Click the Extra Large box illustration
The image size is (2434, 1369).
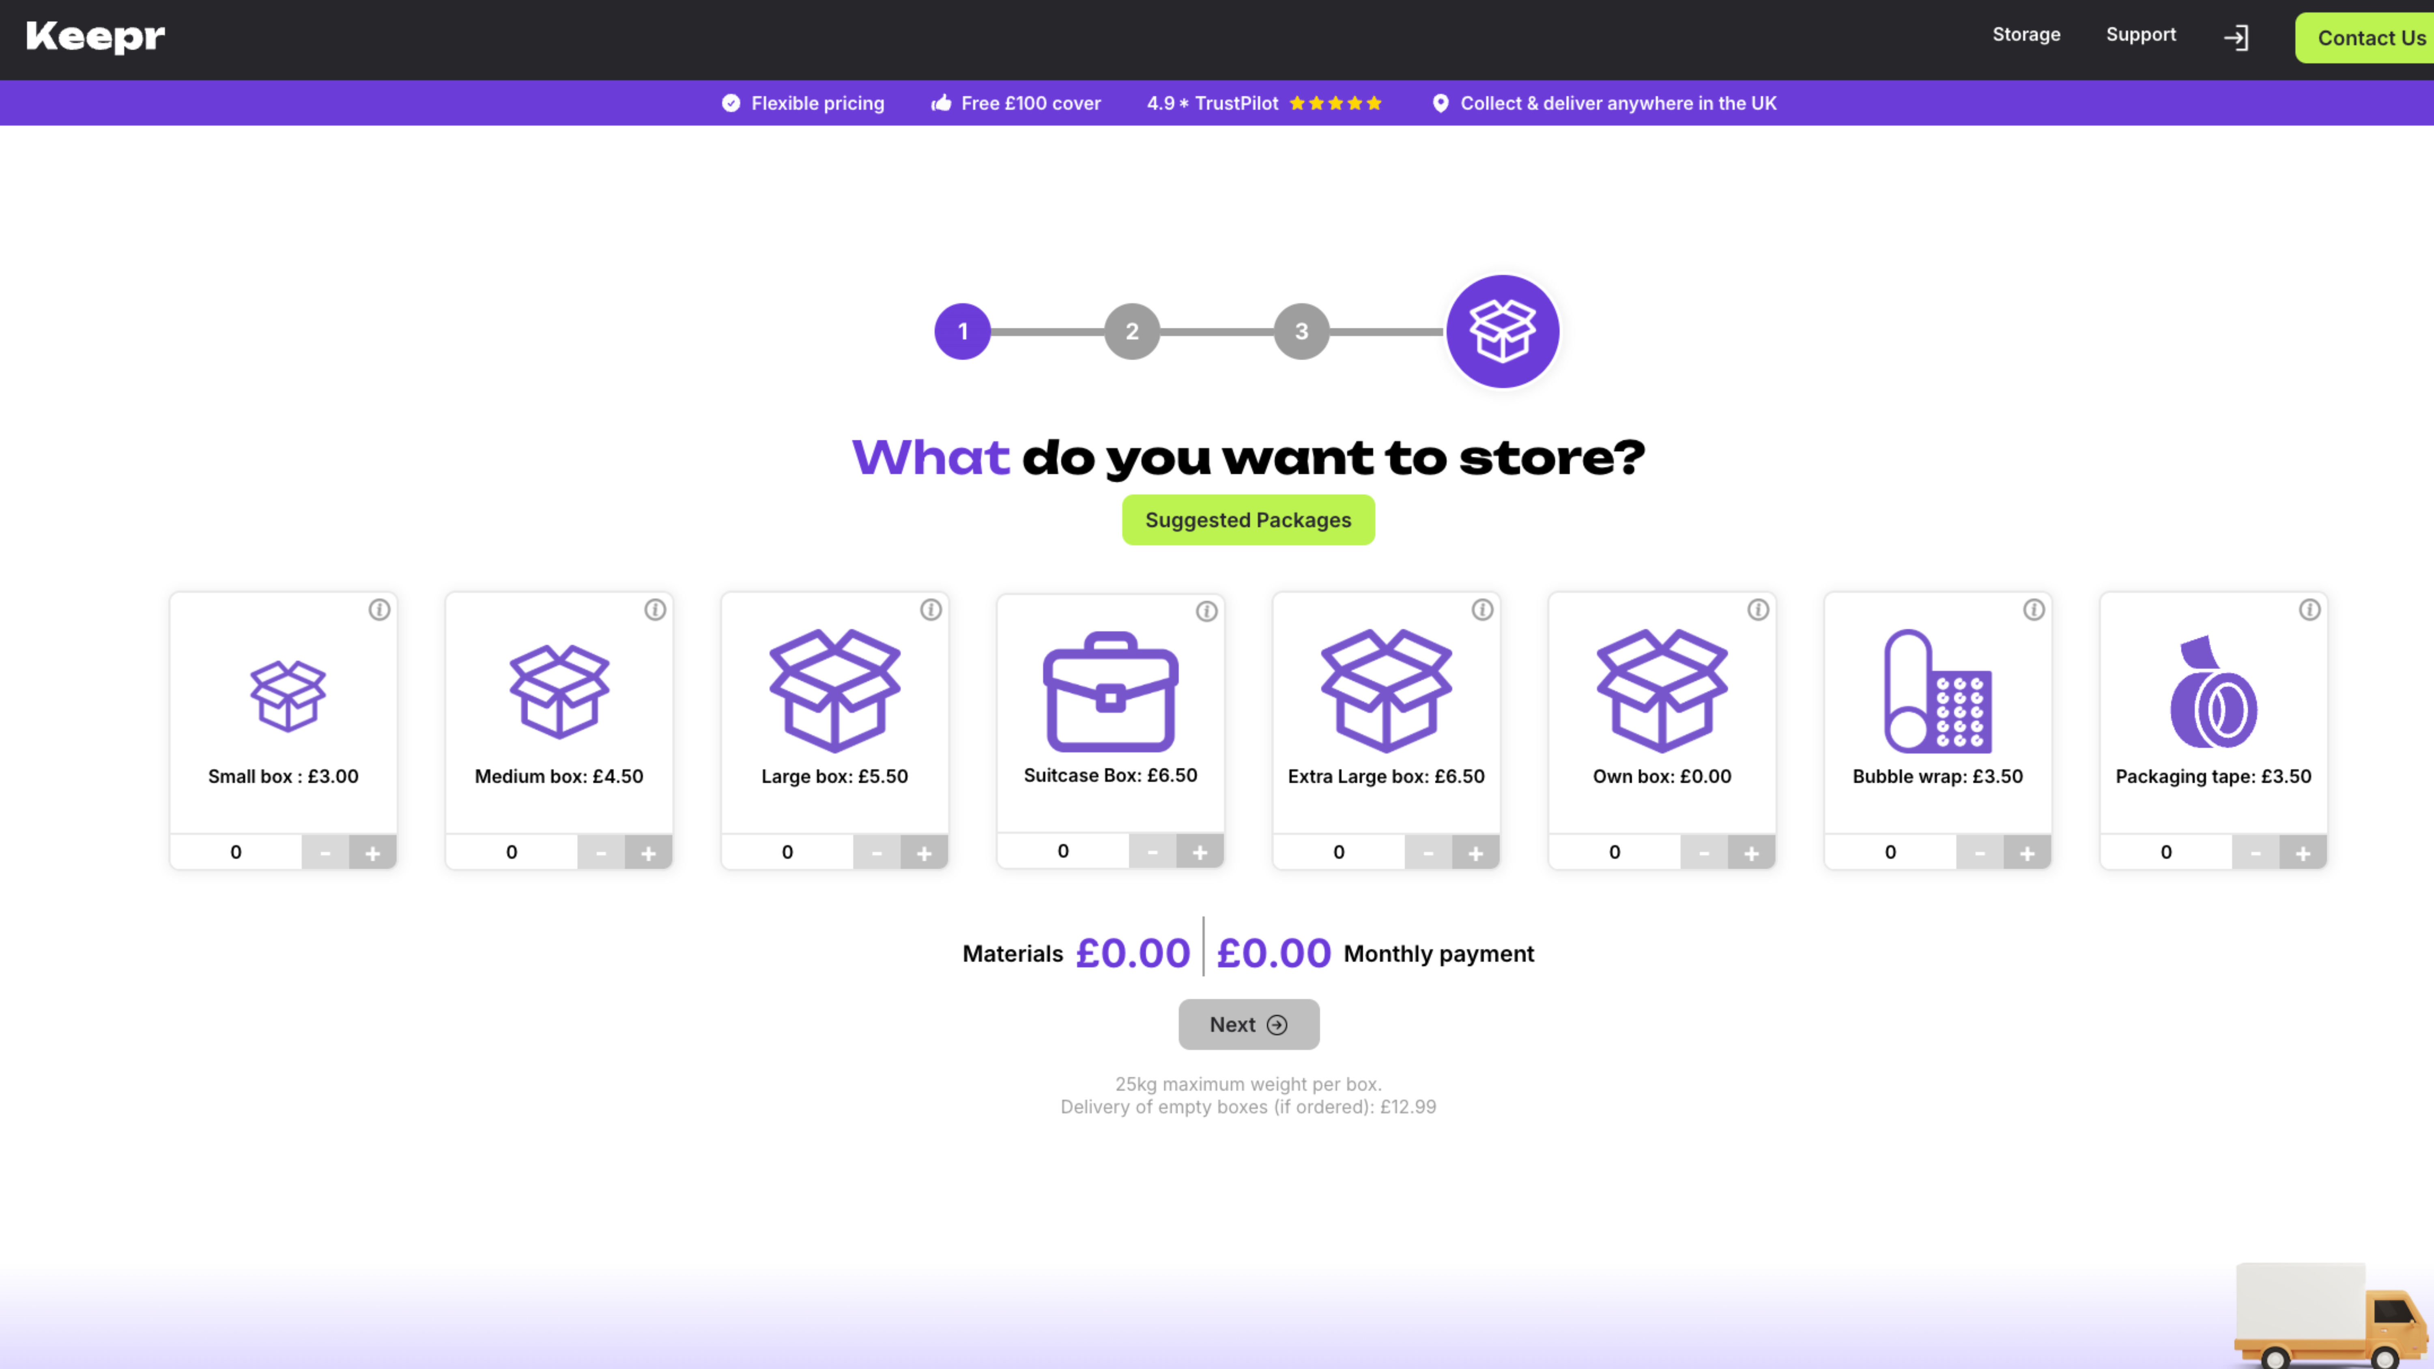pyautogui.click(x=1386, y=691)
